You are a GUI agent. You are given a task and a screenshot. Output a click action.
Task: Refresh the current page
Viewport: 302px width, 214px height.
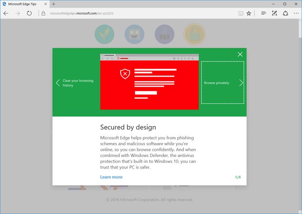tap(29, 13)
